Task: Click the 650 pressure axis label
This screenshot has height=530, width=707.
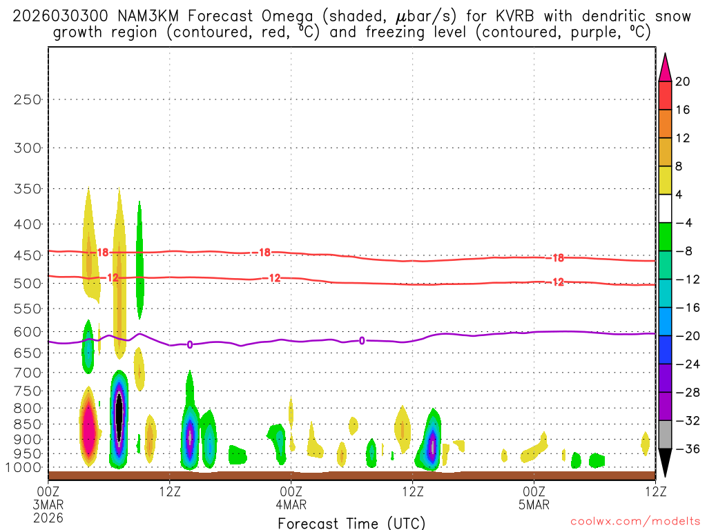Action: click(28, 353)
